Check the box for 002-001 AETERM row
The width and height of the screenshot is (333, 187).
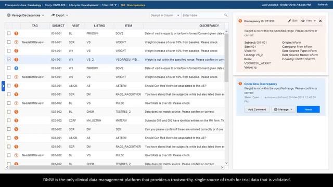click(x=9, y=85)
